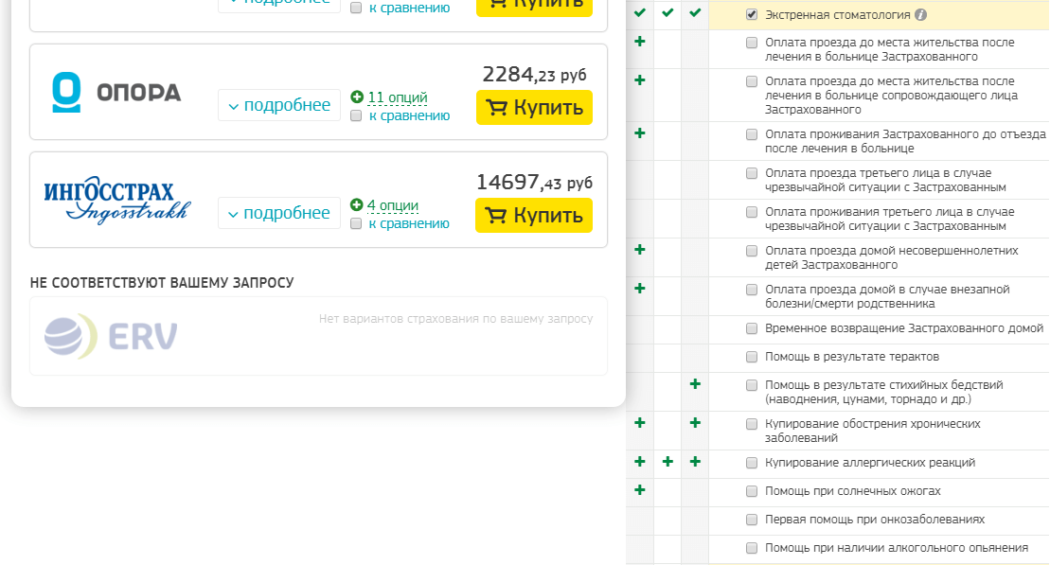
Task: Enable Временное возвращение Застрахованного домой
Action: click(752, 328)
